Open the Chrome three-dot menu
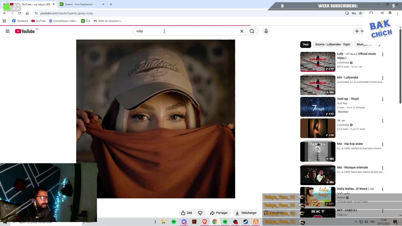This screenshot has height=226, width=402. pyautogui.click(x=398, y=13)
